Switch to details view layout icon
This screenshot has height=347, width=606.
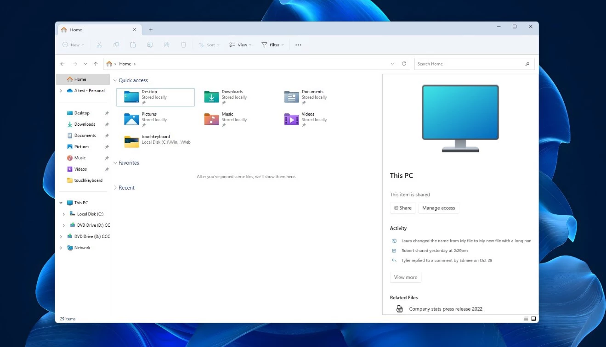pyautogui.click(x=526, y=319)
